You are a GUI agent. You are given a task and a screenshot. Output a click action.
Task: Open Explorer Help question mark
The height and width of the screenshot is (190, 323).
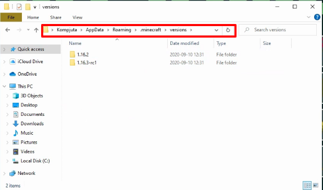tap(317, 17)
